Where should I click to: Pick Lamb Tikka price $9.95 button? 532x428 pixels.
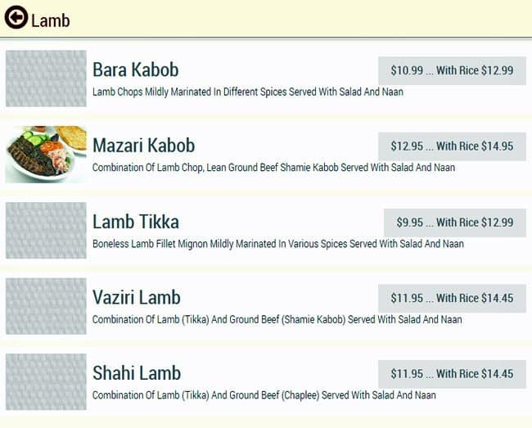pyautogui.click(x=455, y=223)
